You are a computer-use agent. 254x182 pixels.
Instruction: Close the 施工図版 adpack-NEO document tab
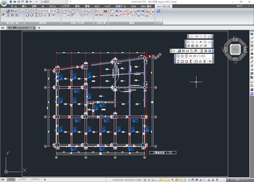tap(34, 28)
